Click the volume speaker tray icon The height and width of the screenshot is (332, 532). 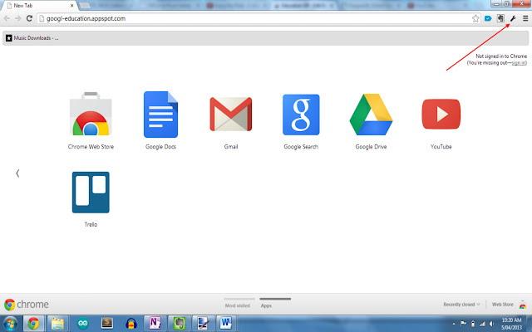click(x=491, y=324)
